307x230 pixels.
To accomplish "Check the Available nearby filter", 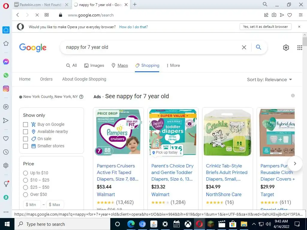I will point(25,132).
